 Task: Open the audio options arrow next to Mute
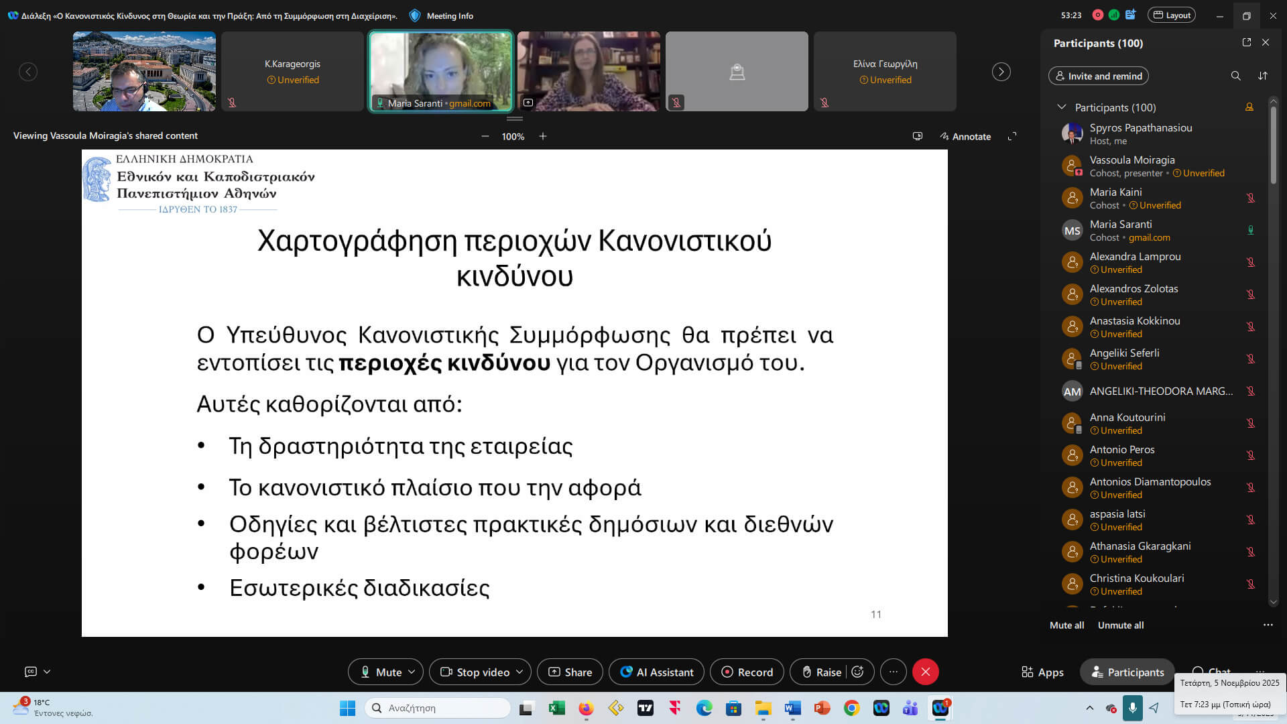[412, 672]
